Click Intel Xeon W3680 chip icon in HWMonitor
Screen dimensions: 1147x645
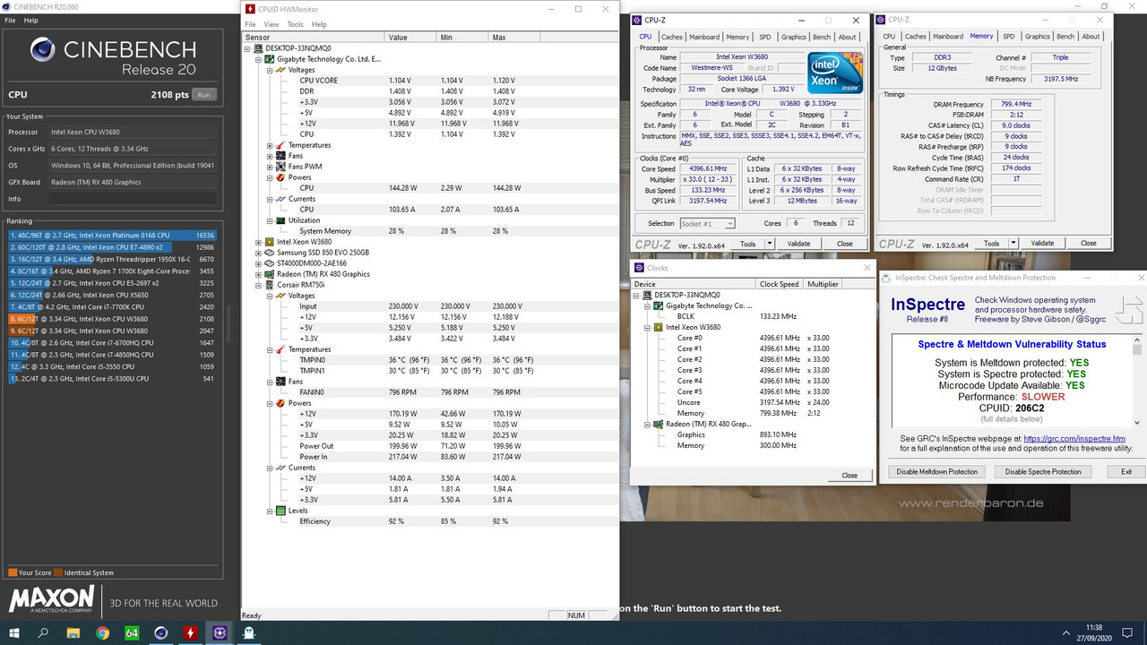click(x=270, y=242)
